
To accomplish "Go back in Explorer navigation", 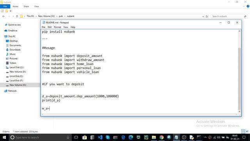I will (4, 16).
